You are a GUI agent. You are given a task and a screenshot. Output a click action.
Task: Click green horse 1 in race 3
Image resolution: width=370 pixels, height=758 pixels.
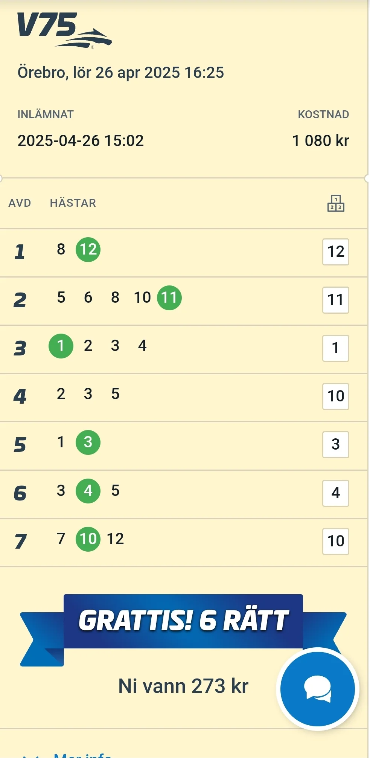(x=61, y=346)
